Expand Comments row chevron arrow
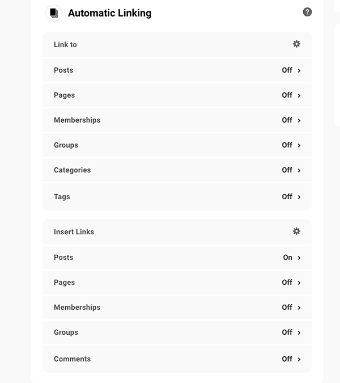Image resolution: width=340 pixels, height=383 pixels. pos(299,359)
